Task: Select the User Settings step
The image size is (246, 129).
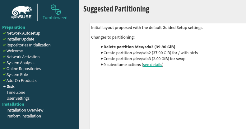Action: pos(18,98)
